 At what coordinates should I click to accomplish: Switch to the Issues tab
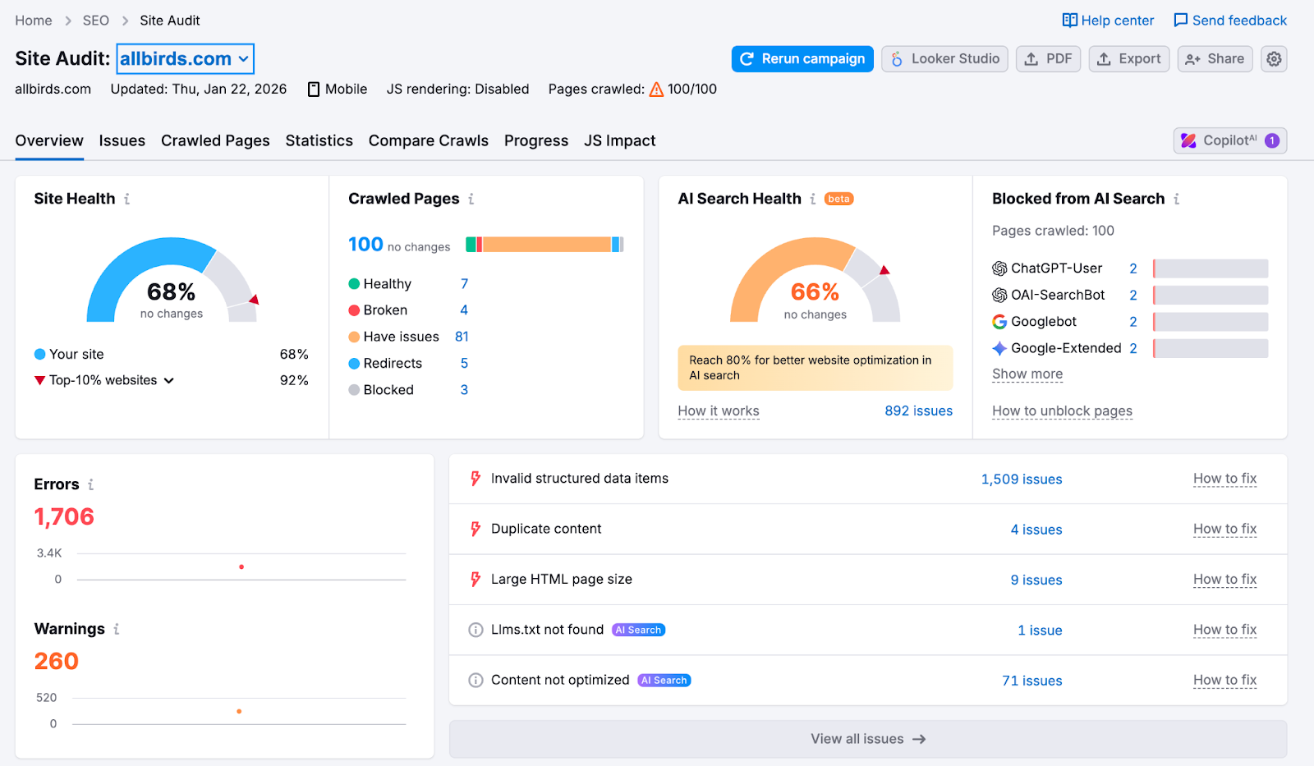(x=122, y=141)
